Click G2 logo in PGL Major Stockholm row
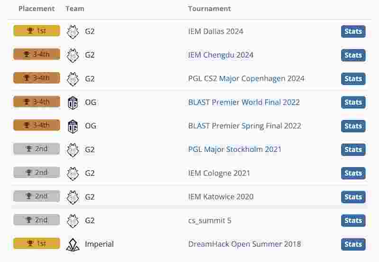379x262 pixels. (73, 150)
